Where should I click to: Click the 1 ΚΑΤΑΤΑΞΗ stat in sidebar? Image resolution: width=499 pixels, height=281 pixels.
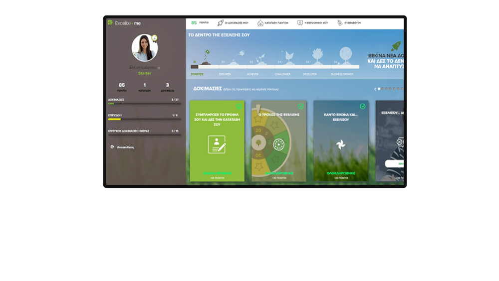coord(145,87)
